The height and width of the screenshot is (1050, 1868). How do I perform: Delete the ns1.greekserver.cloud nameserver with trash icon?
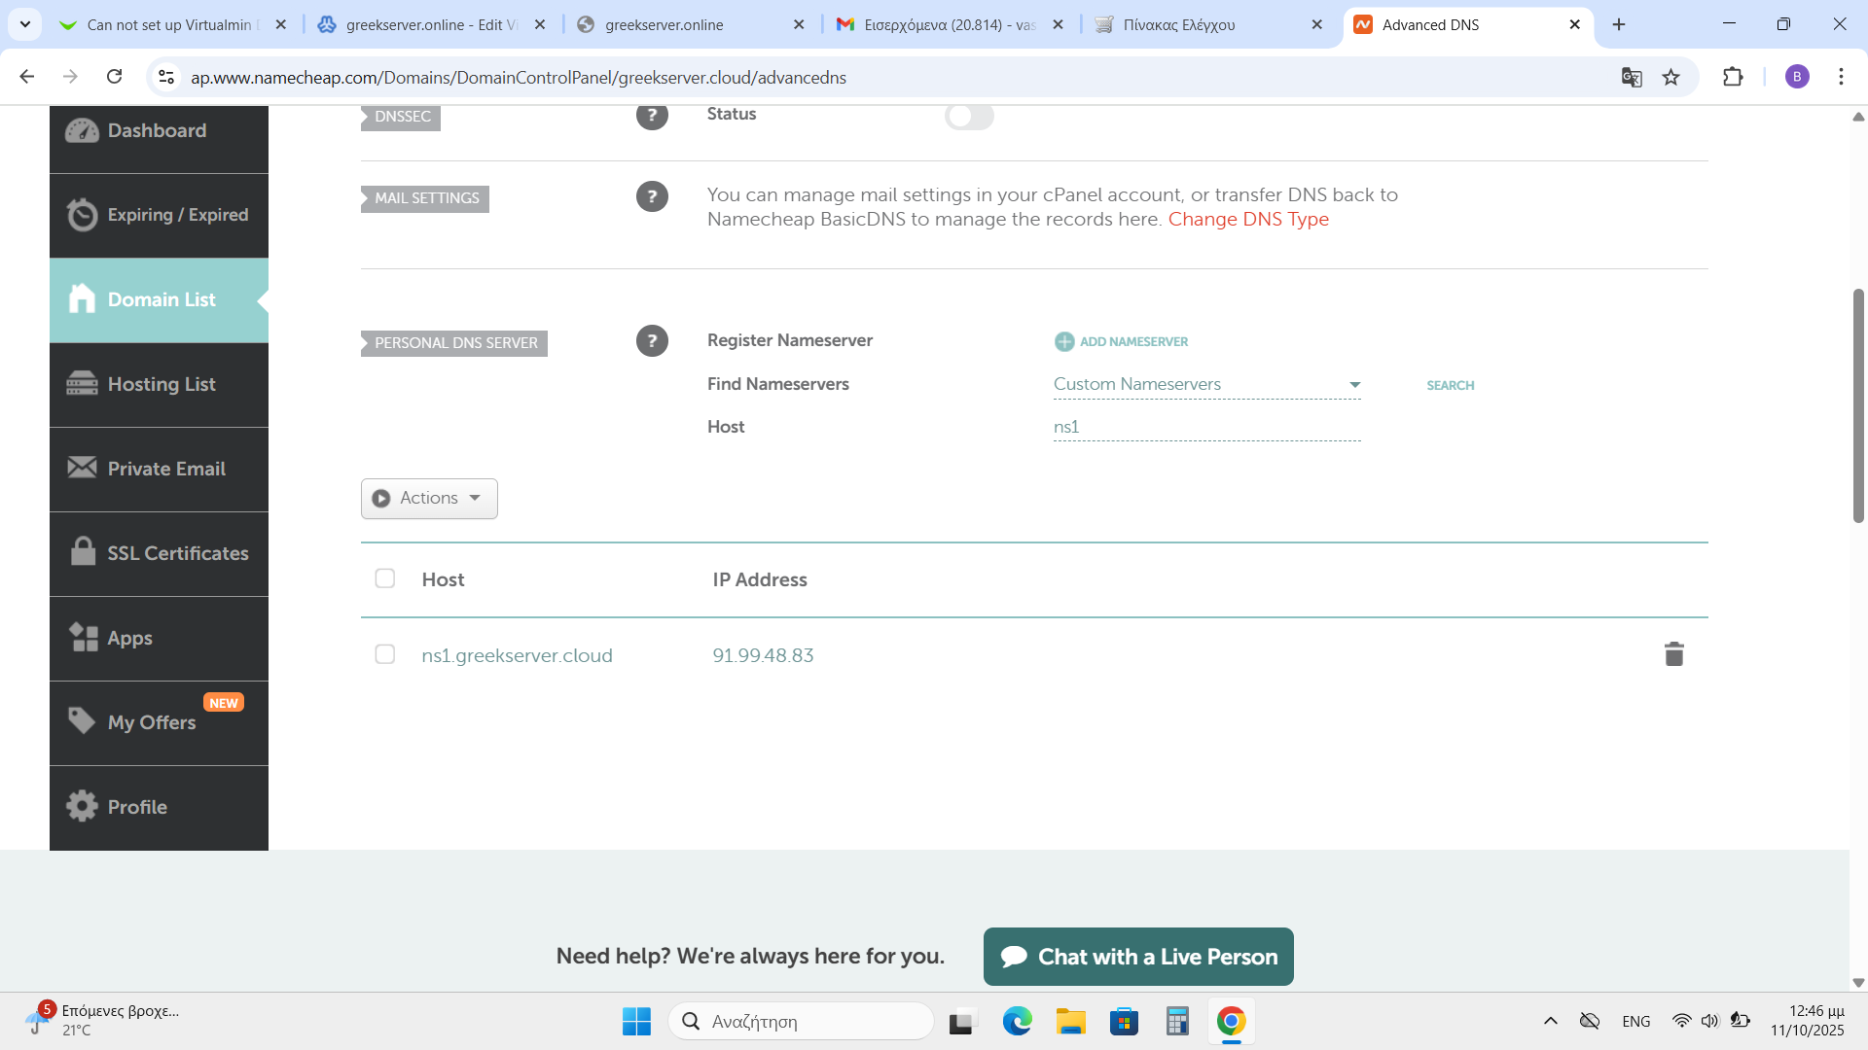coord(1673,654)
